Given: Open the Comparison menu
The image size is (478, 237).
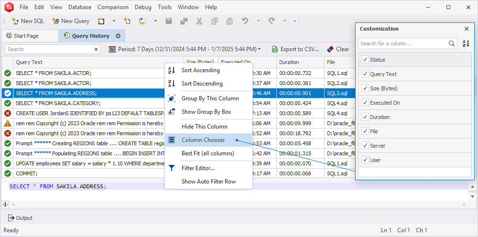Looking at the screenshot, I should click(113, 7).
